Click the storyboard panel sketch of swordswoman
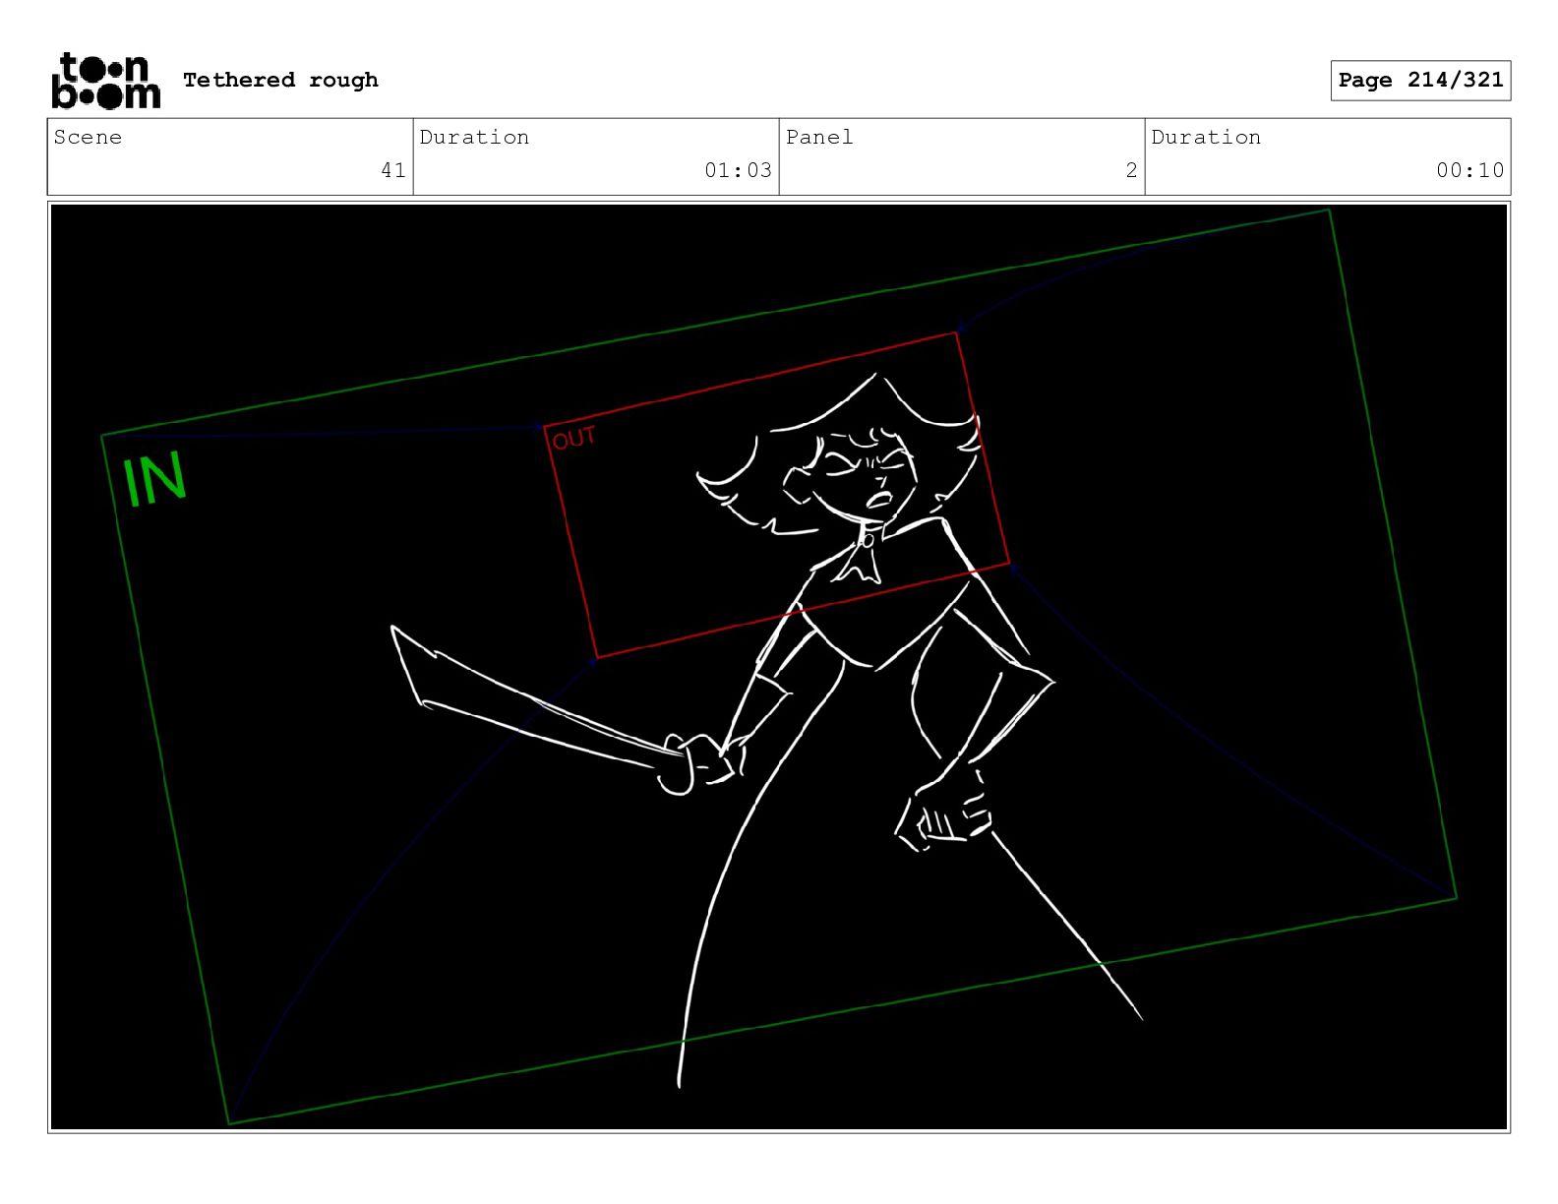 (779, 667)
